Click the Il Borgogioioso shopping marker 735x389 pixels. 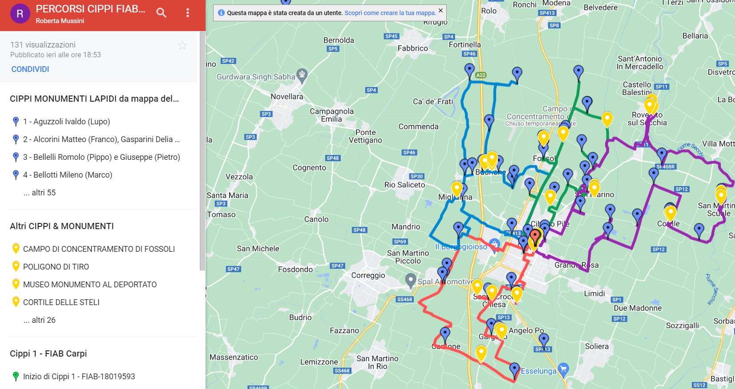coord(494,244)
